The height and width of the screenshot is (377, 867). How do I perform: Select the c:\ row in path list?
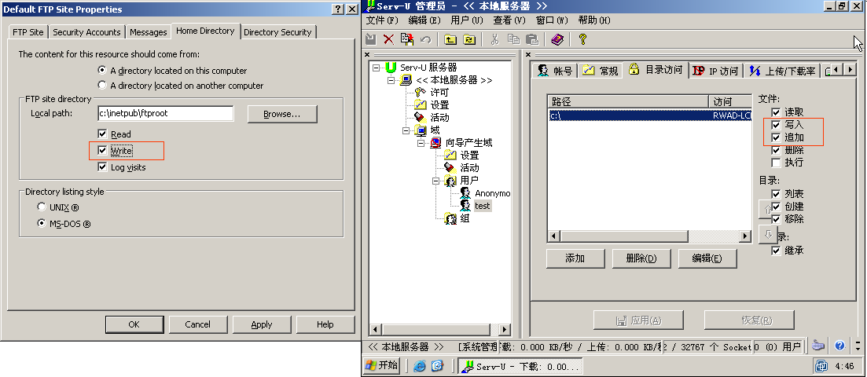pos(649,115)
